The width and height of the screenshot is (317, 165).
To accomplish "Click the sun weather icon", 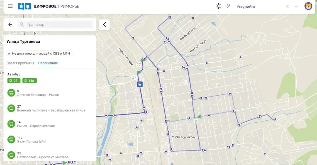I will (219, 6).
